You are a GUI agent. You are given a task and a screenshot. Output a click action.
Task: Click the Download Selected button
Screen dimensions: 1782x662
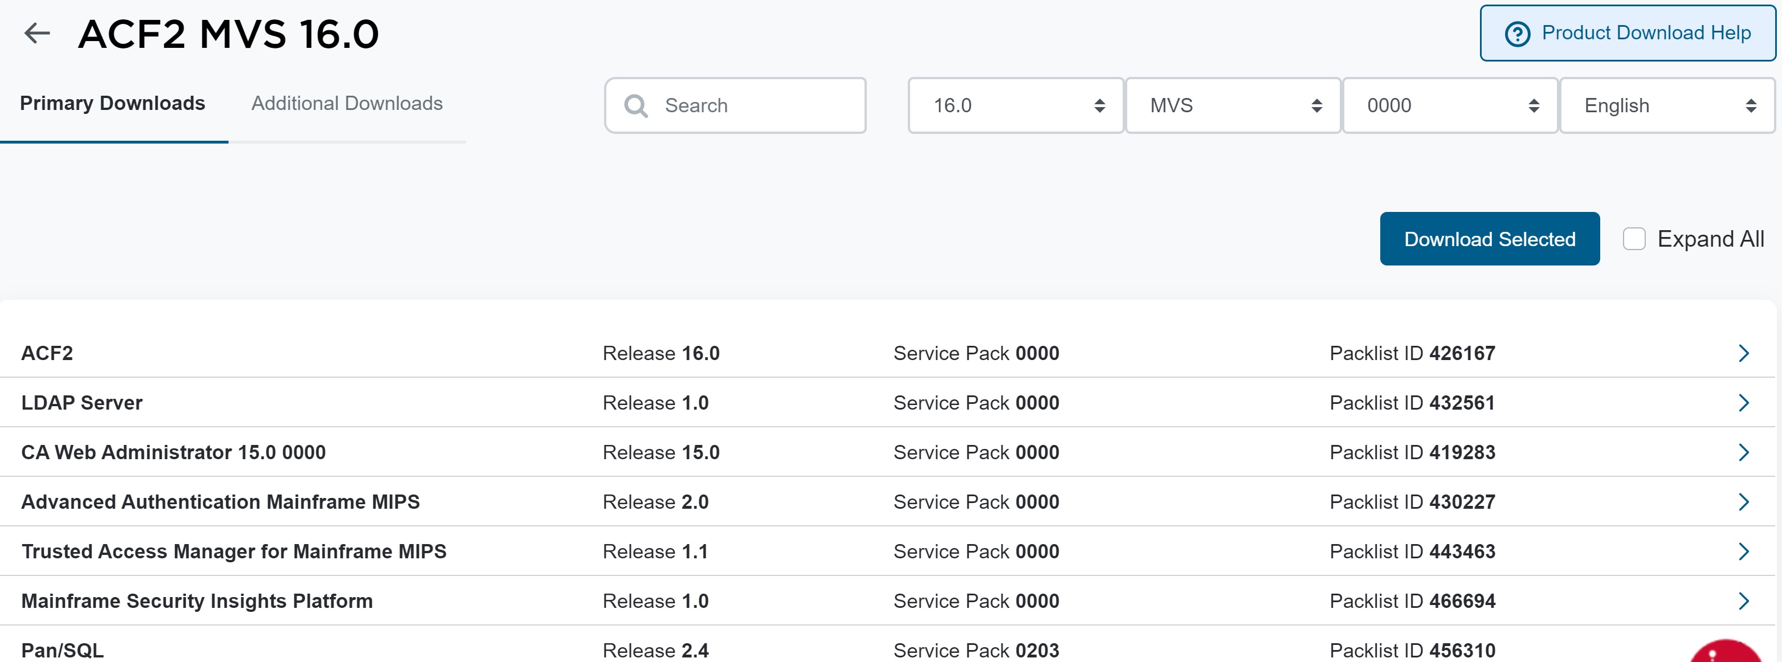tap(1489, 239)
